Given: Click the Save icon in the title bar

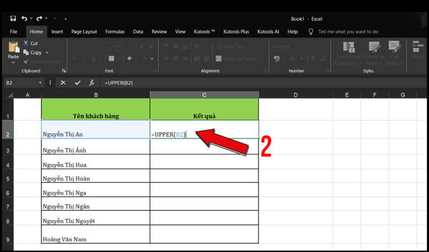Looking at the screenshot, I should click(x=13, y=18).
